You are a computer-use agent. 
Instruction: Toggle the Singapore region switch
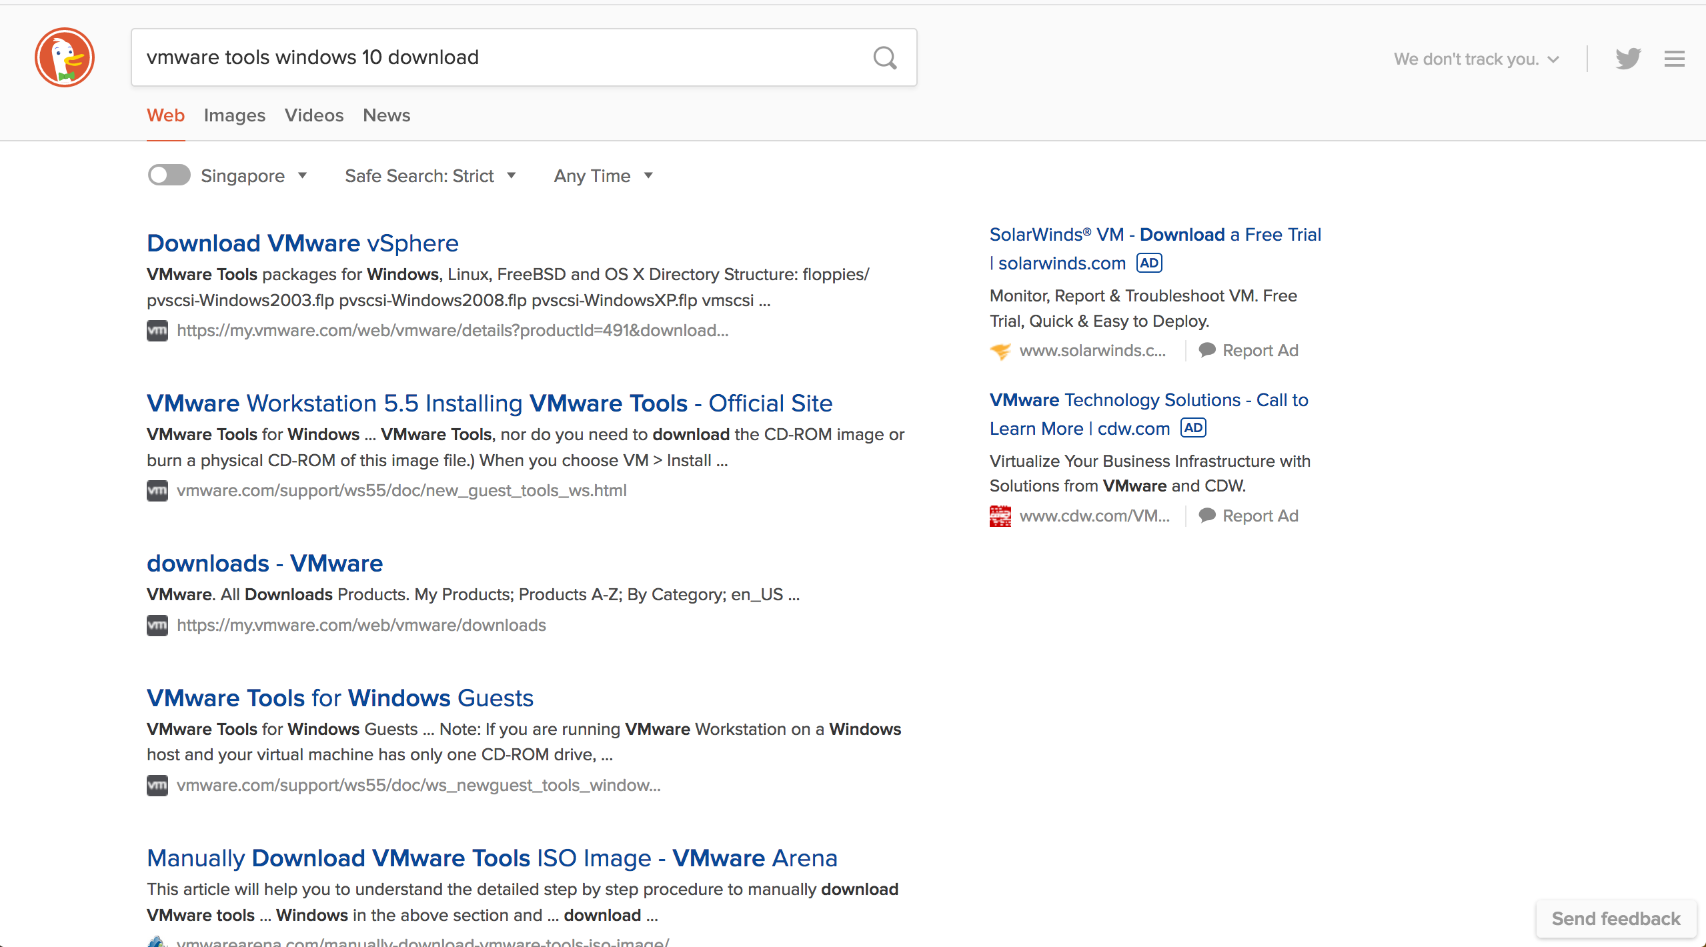point(169,175)
